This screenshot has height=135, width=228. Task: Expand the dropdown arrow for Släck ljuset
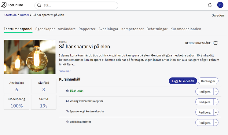coord(216,92)
